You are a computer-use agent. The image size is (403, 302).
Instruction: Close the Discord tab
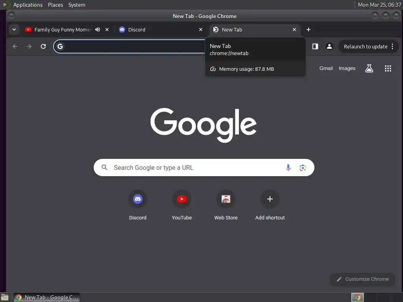pos(201,29)
